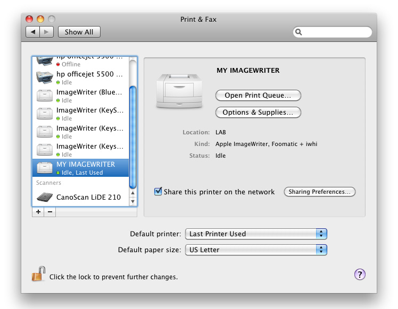This screenshot has width=398, height=309.
Task: Click the MY IMAGEWRITER heading in details
Action: coord(248,71)
